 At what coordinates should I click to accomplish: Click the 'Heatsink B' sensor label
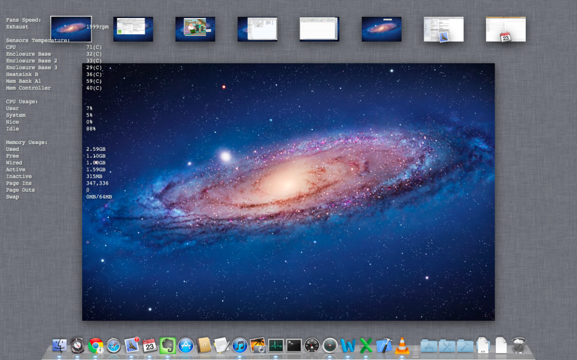click(x=22, y=74)
